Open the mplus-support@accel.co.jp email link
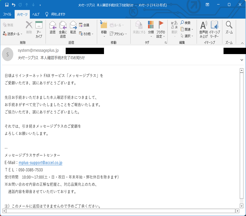246x216 pixels. [x=41, y=163]
